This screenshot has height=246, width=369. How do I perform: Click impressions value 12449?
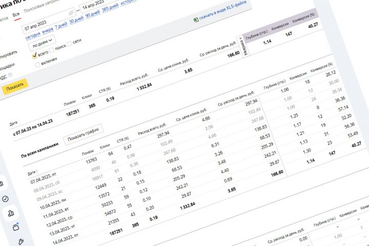101,187
